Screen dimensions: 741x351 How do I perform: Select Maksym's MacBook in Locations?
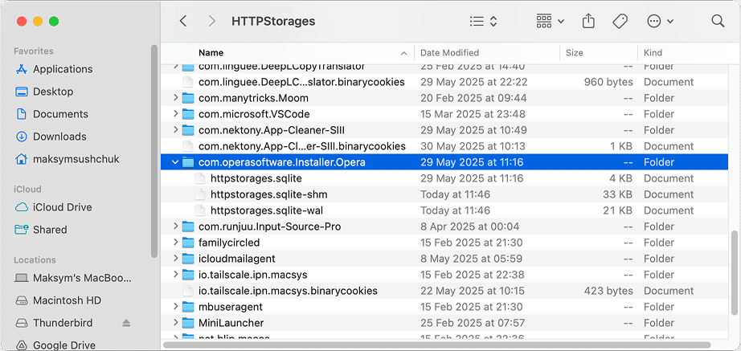[x=73, y=278]
